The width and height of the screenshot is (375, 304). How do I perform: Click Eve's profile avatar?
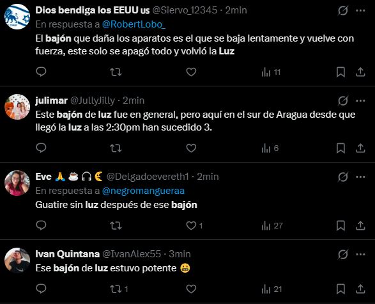point(17,183)
